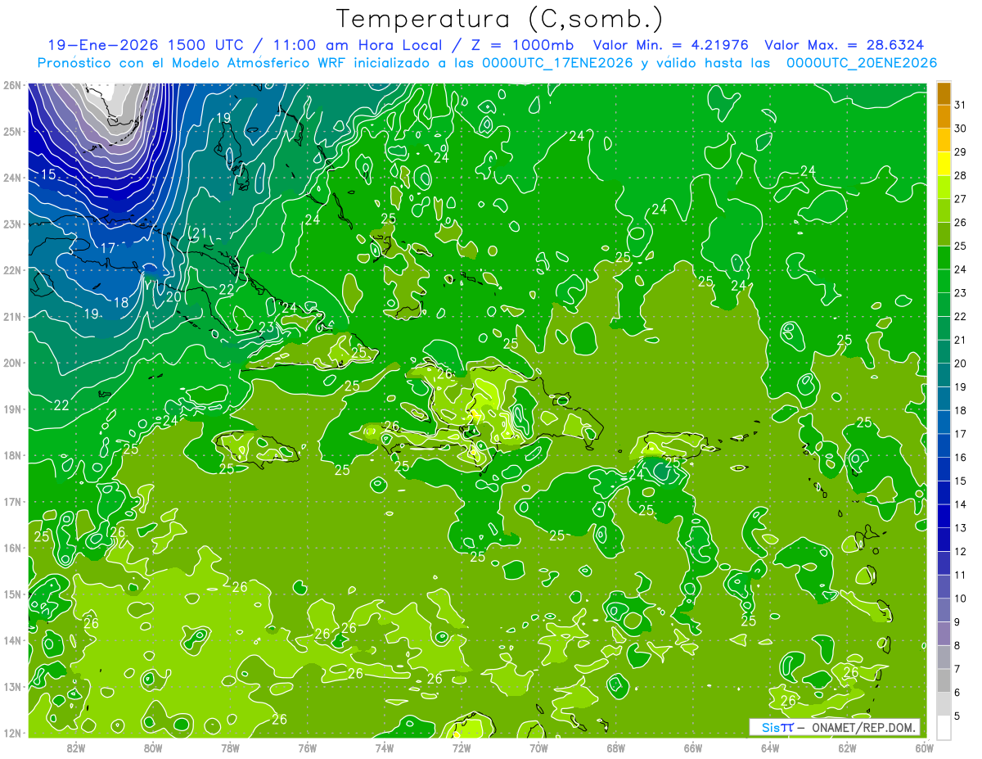Click the latitude axis label 14N
Image resolution: width=982 pixels, height=759 pixels.
pyautogui.click(x=12, y=640)
